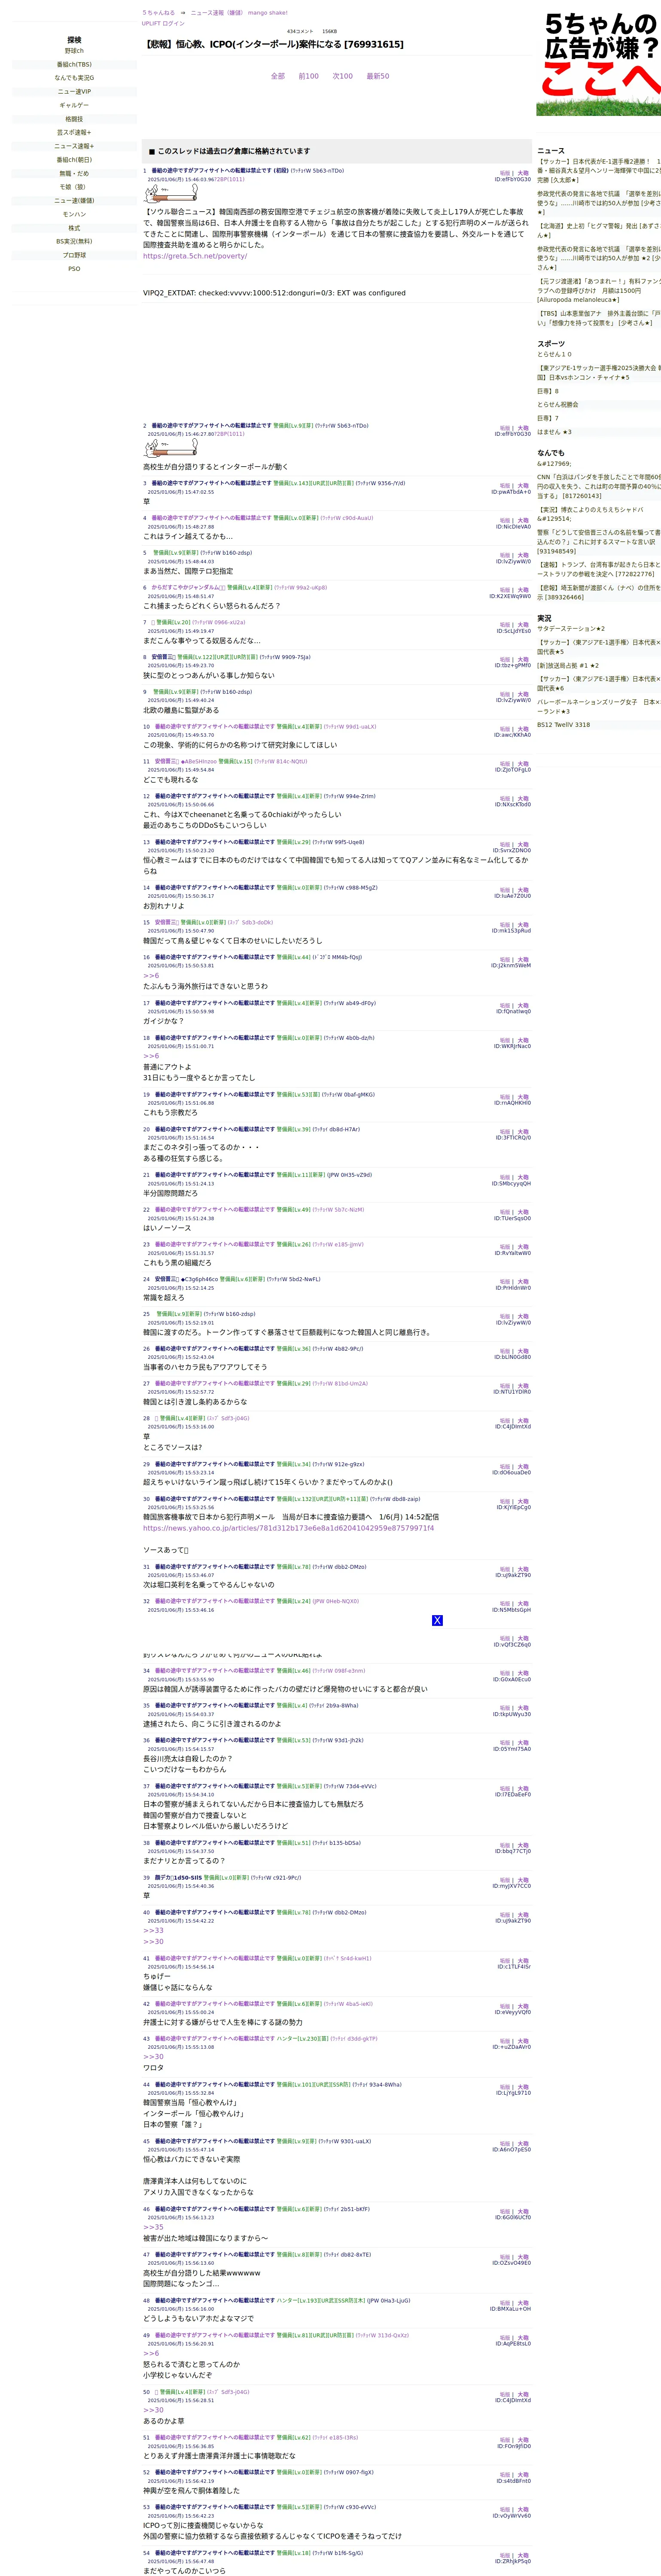Open モ娘(狼) board
The width and height of the screenshot is (661, 2576).
[x=74, y=187]
